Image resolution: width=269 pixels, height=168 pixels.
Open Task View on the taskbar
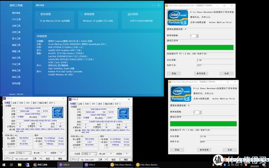click(x=12, y=165)
